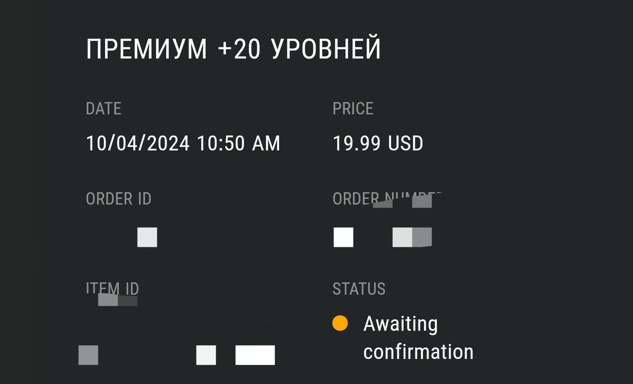The height and width of the screenshot is (384, 633).
Task: Click the two-tone gray block under ORDER NUMBER
Action: coord(412,237)
